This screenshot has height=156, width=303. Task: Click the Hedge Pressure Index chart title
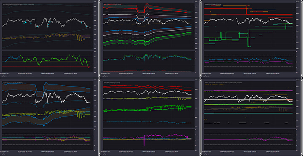pyautogui.click(x=19, y=5)
